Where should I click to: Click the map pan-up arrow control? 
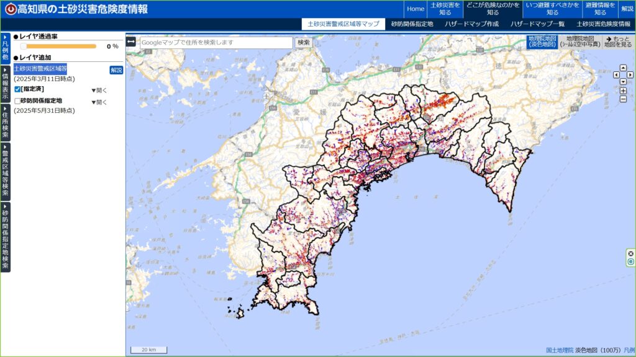624,67
